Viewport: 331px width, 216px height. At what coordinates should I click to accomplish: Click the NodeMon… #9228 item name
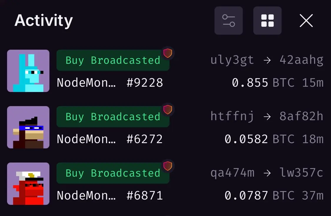coord(110,83)
